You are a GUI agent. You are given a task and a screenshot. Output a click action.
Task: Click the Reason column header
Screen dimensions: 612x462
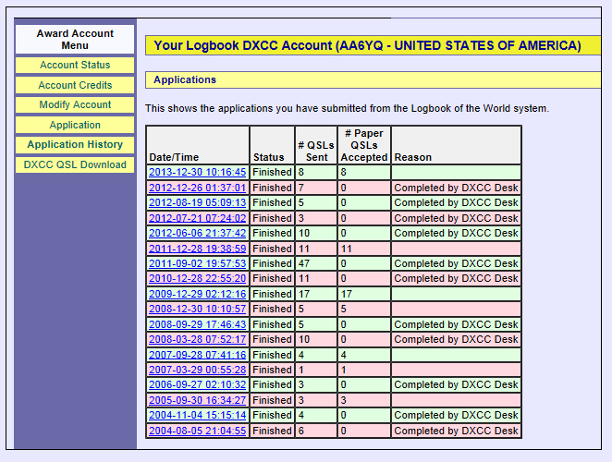click(457, 145)
